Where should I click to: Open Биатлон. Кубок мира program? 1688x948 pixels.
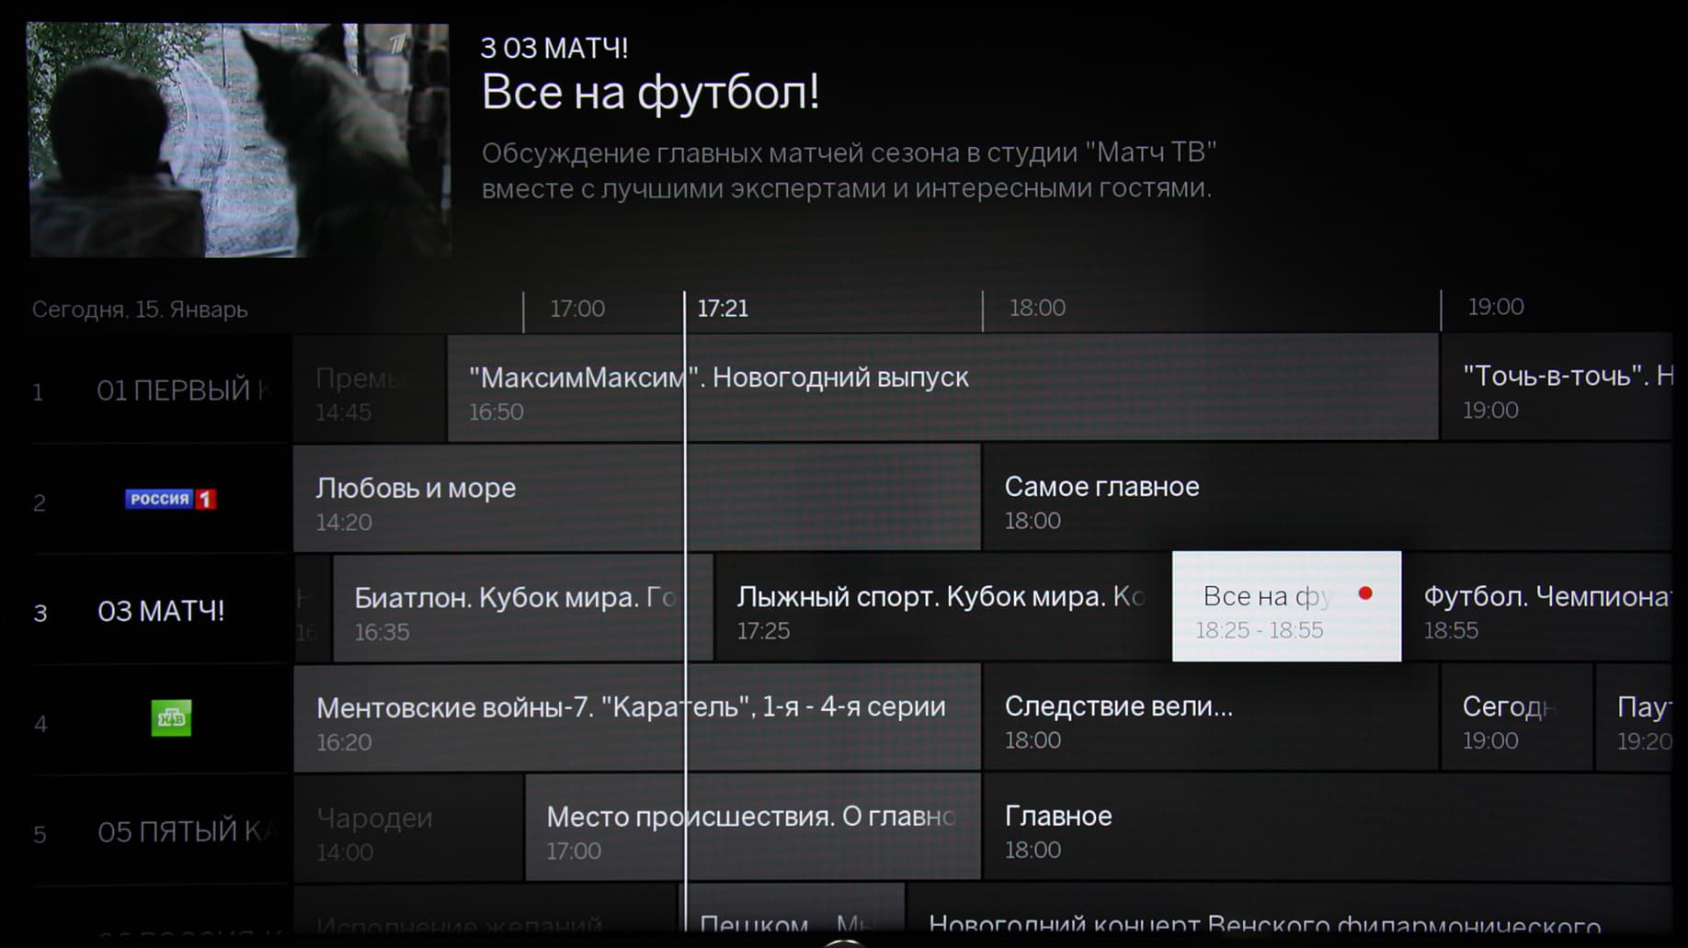(522, 608)
